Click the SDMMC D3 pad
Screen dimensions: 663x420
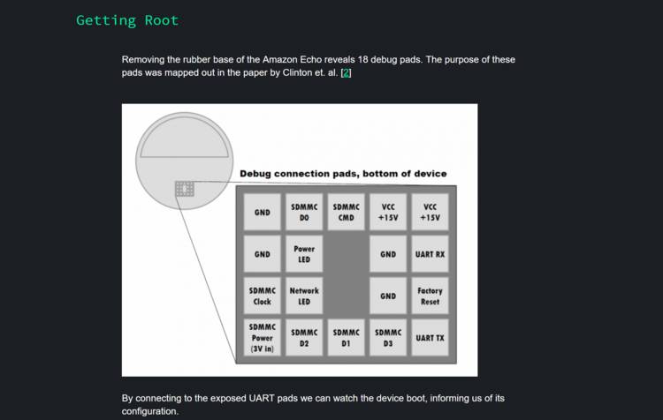coord(388,338)
